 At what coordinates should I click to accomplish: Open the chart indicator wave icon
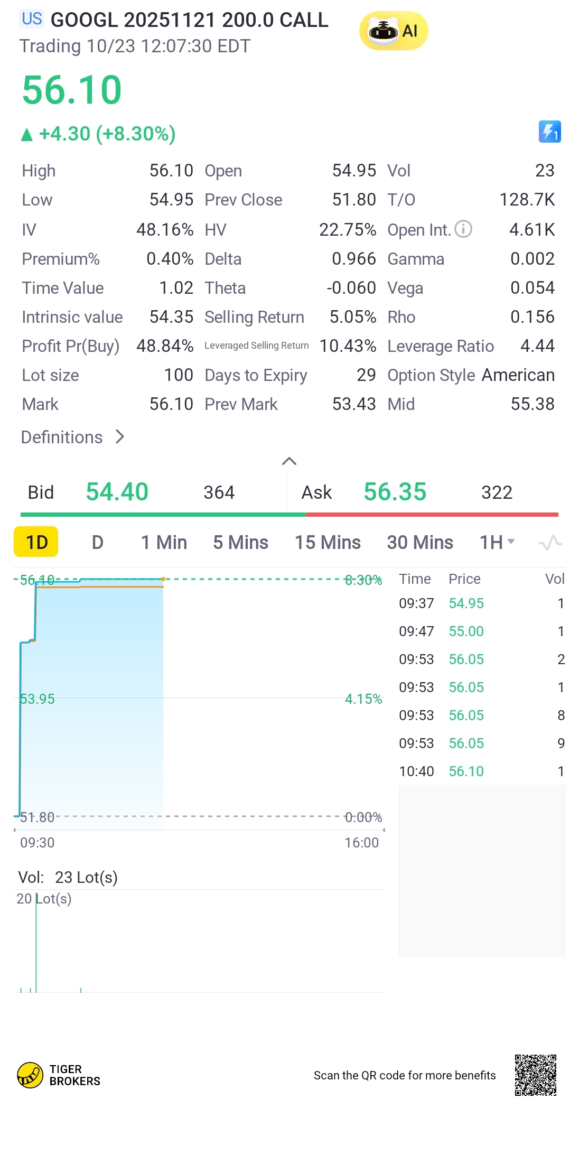[550, 543]
